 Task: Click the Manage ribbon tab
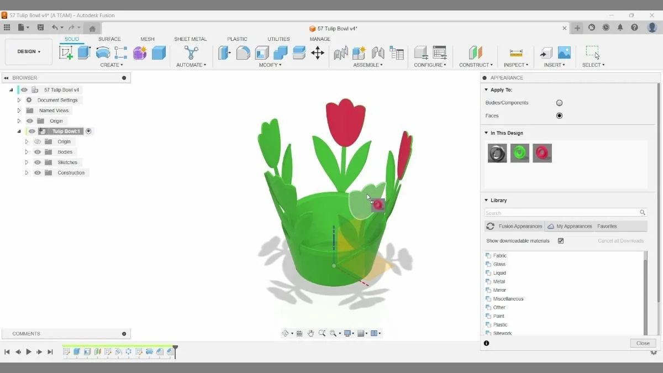pos(320,39)
